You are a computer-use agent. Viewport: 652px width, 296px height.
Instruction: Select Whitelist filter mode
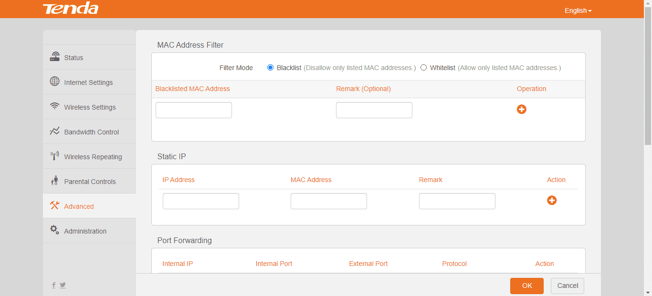point(423,68)
